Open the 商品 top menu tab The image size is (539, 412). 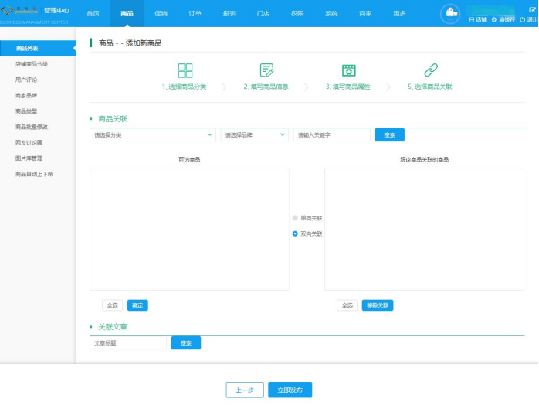(127, 14)
